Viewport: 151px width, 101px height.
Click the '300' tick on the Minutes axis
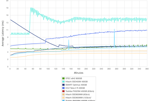(124, 69)
